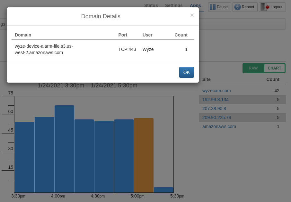Image resolution: width=291 pixels, height=202 pixels.
Task: Open the Settings tab
Action: (174, 5)
